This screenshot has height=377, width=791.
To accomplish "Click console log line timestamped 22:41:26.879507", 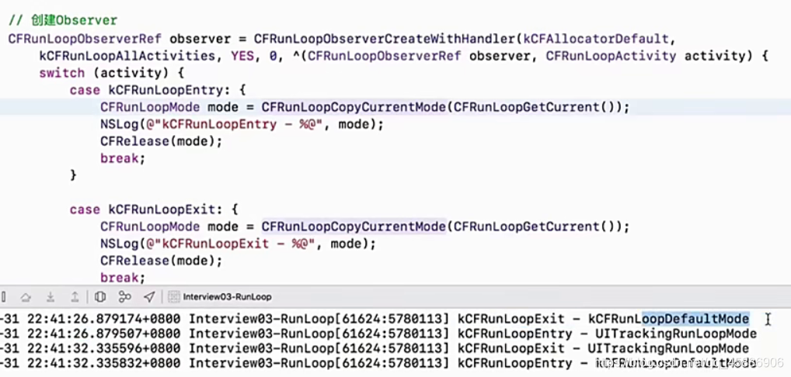I will coord(378,334).
